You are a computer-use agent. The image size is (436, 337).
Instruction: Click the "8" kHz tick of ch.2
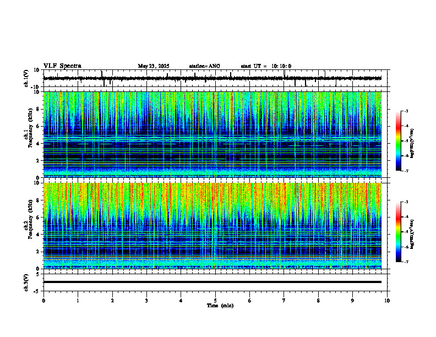pos(39,200)
